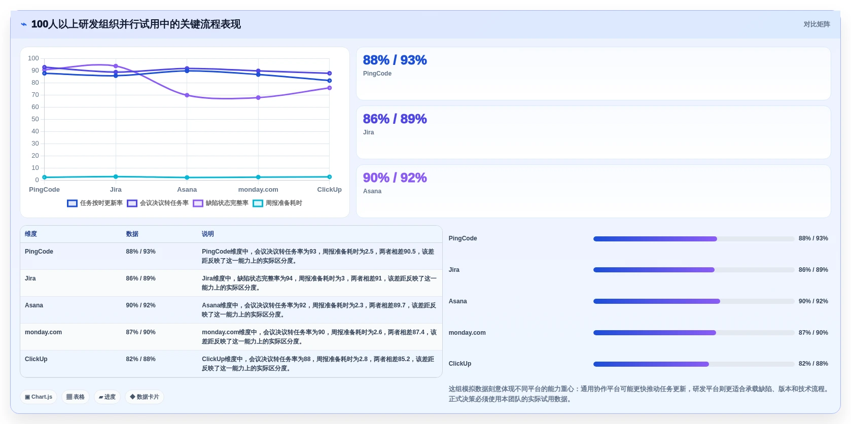Click the monday.com x-axis label on chart
The height and width of the screenshot is (424, 851).
[x=258, y=190]
